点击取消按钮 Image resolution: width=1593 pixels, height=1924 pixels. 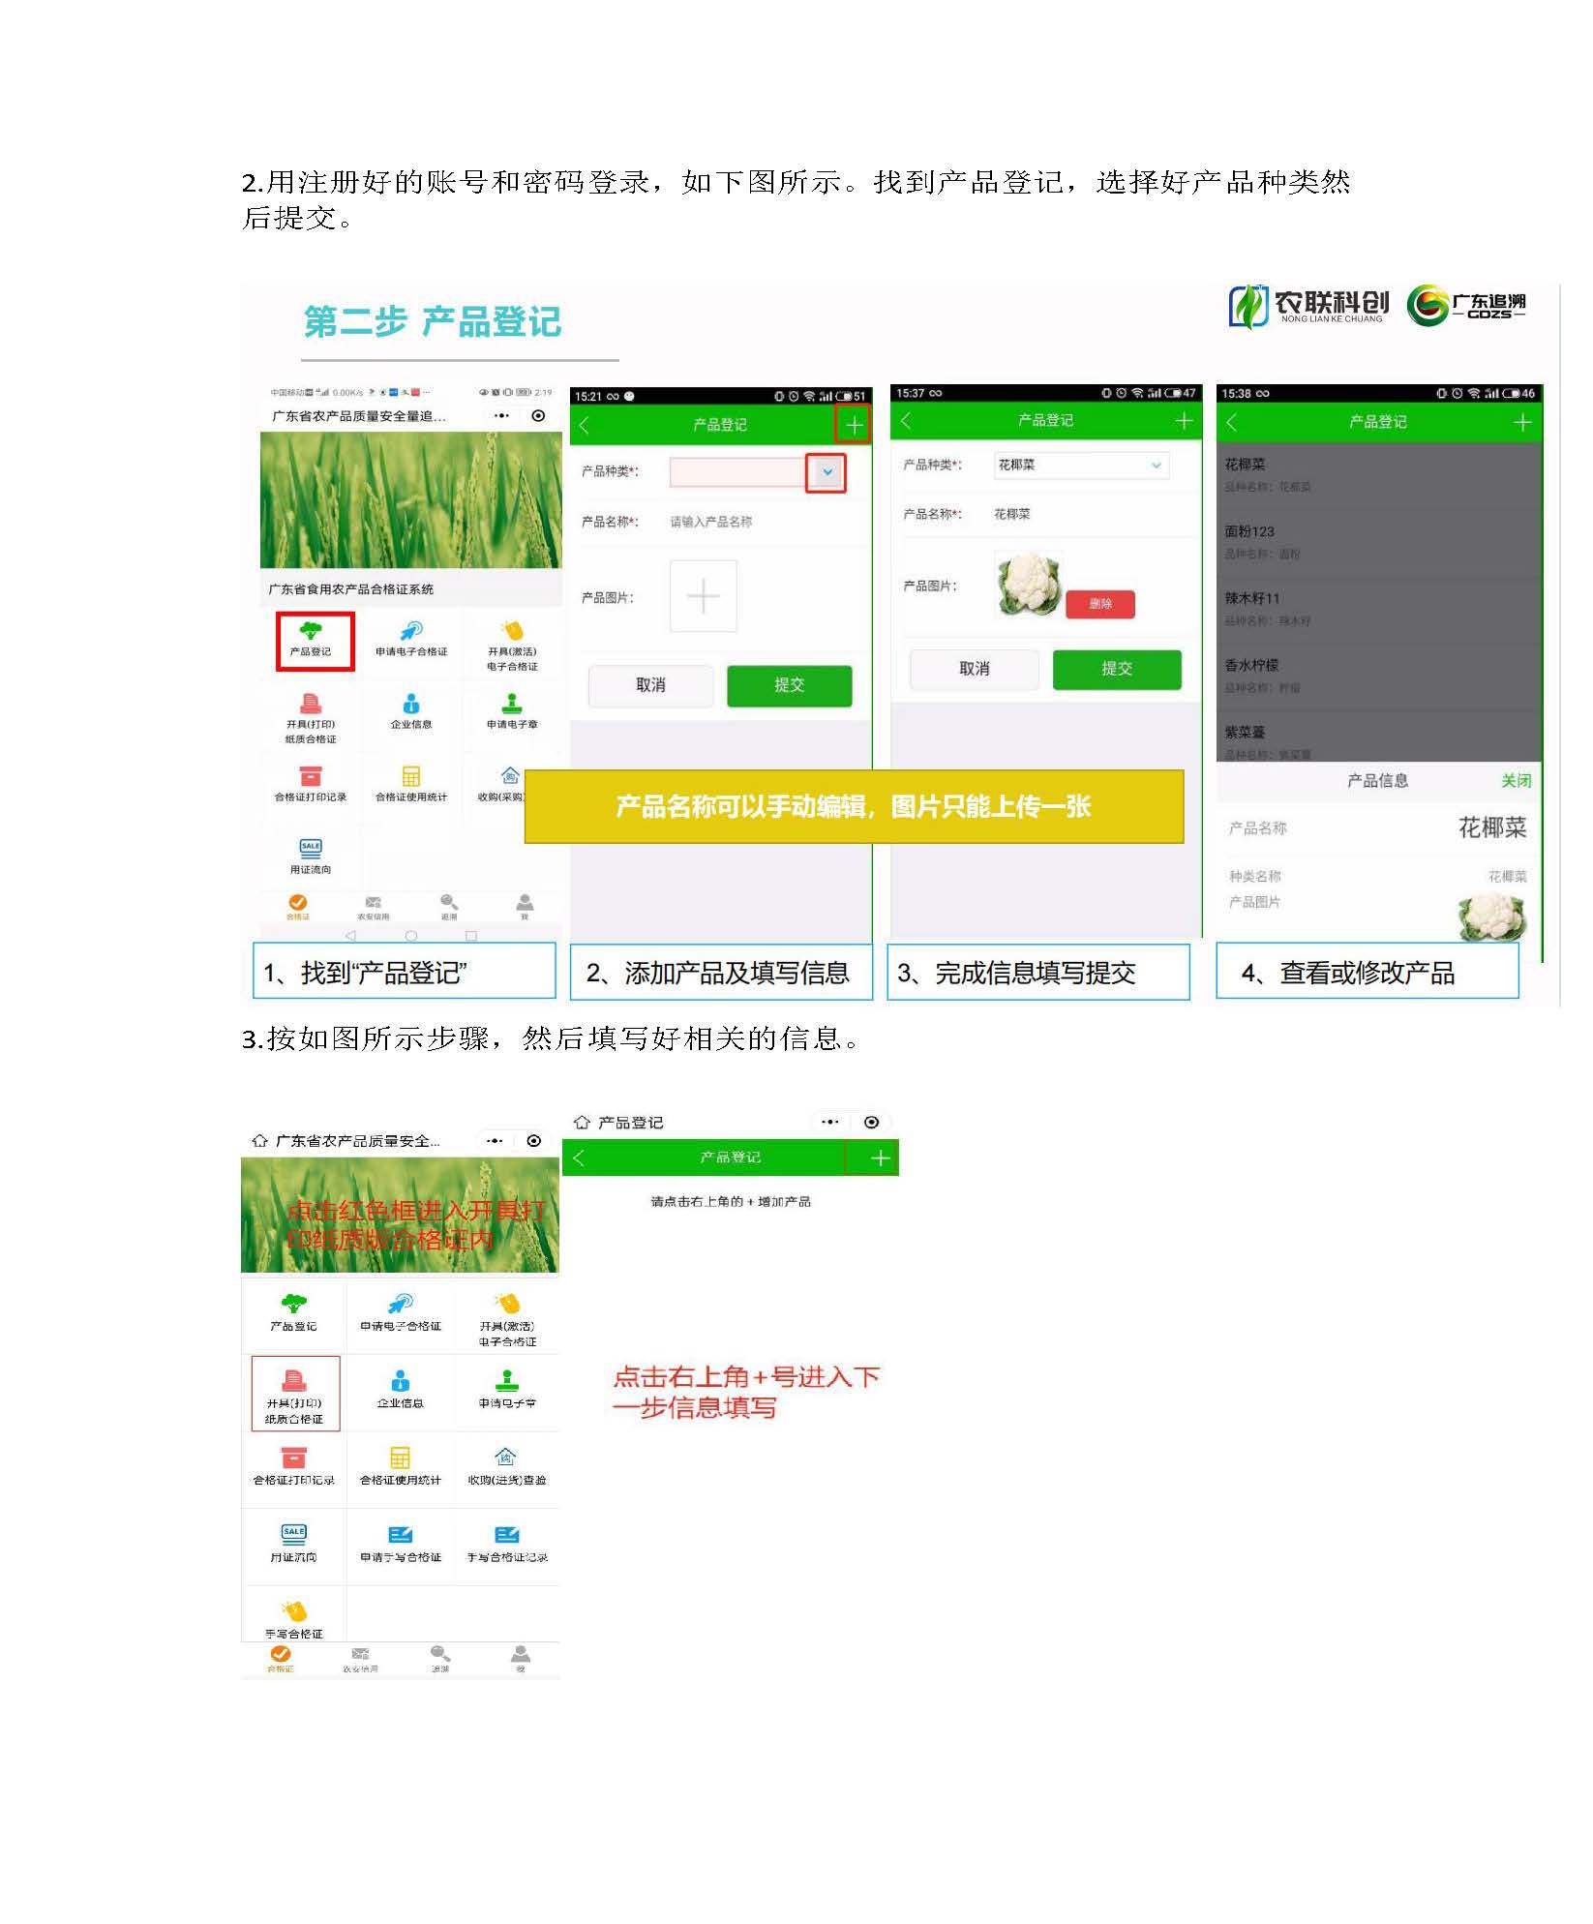[976, 670]
